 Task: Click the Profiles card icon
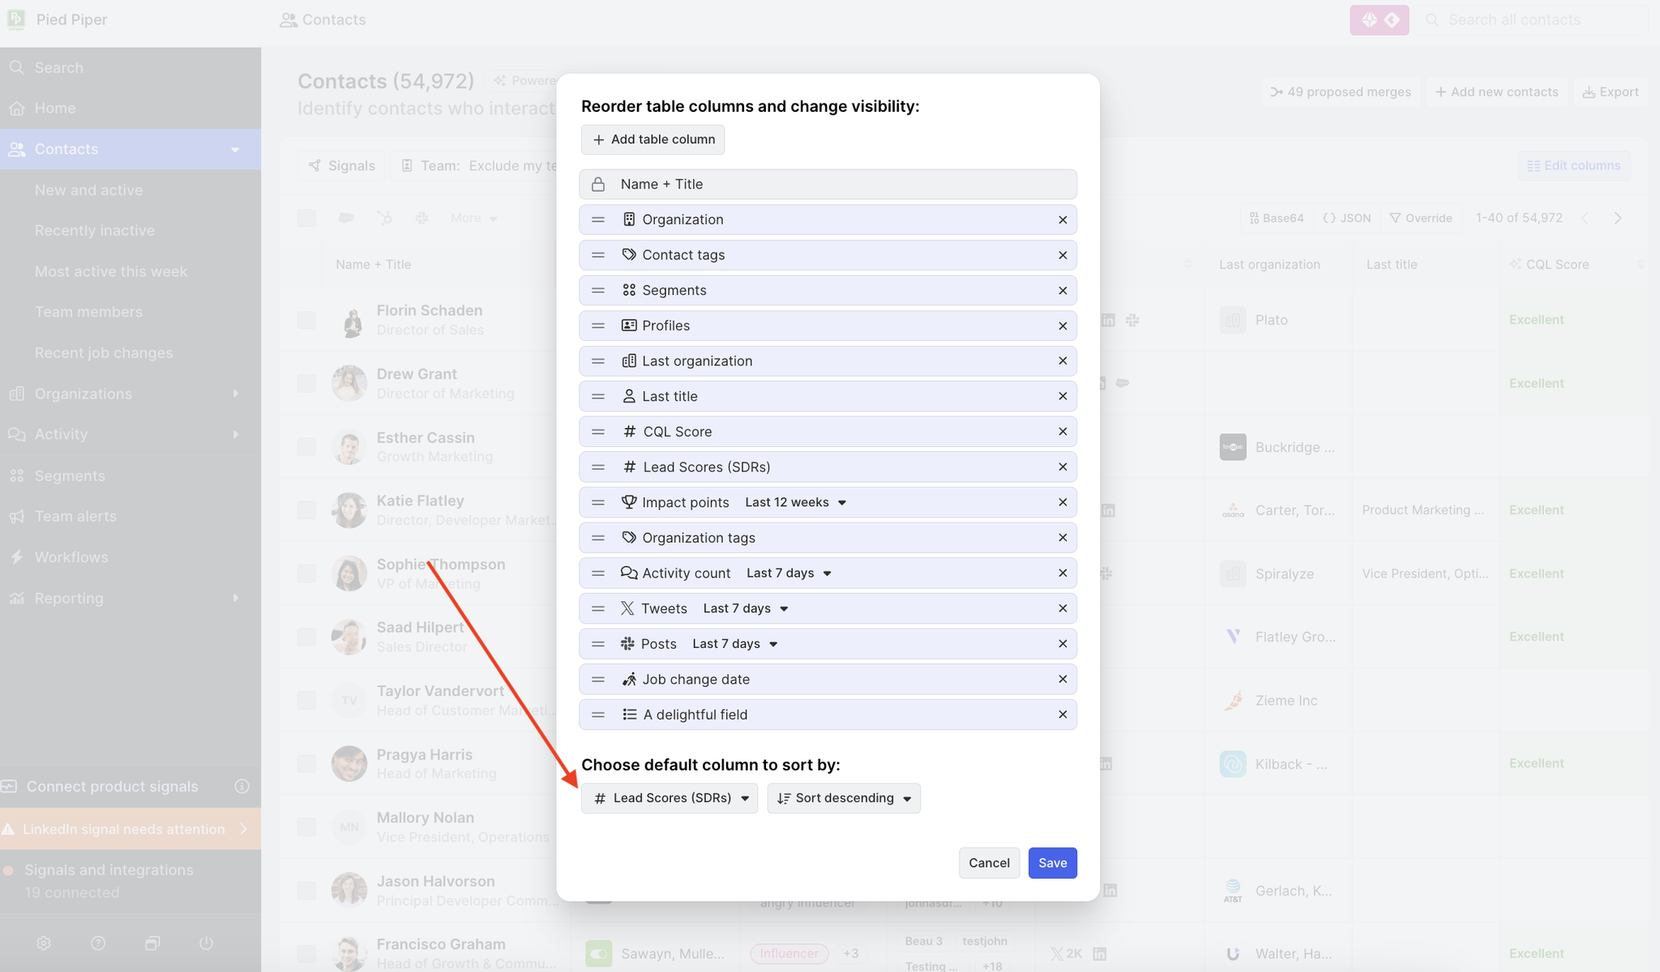tap(629, 326)
